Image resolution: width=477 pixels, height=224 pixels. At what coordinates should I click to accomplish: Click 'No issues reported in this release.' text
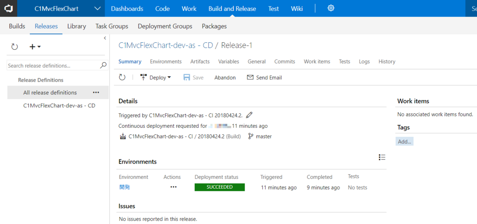click(x=158, y=218)
